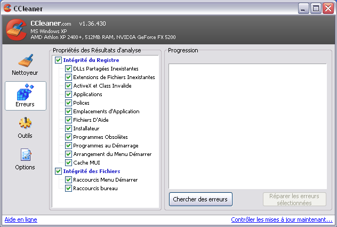Click the Programmes Obsolètes label text
The height and width of the screenshot is (227, 337).
[x=100, y=137]
